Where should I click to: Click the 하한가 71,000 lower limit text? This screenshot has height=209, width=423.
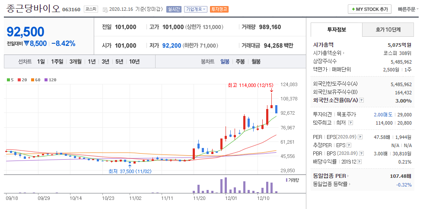[200, 45]
